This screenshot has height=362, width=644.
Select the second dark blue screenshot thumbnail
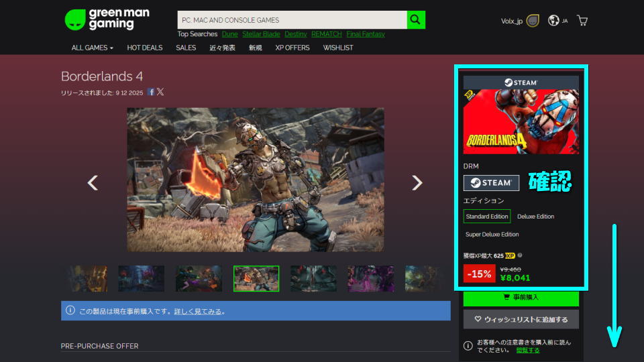click(142, 279)
